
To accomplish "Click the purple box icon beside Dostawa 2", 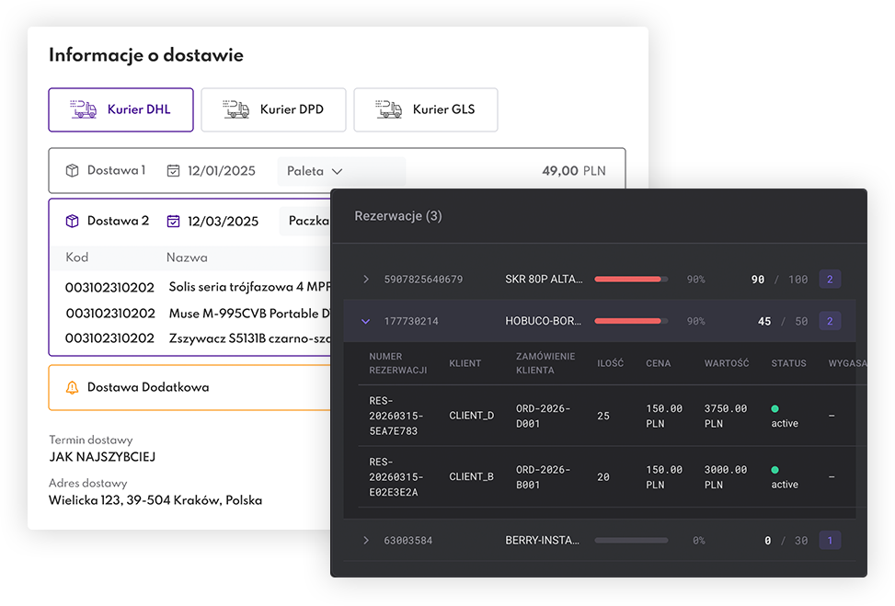I will [72, 222].
